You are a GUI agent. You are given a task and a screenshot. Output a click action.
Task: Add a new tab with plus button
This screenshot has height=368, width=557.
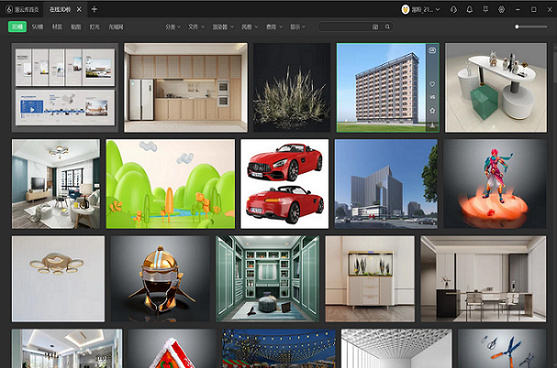pos(94,9)
